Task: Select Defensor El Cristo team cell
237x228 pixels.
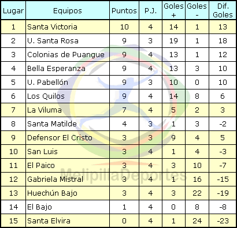Action: pos(68,138)
